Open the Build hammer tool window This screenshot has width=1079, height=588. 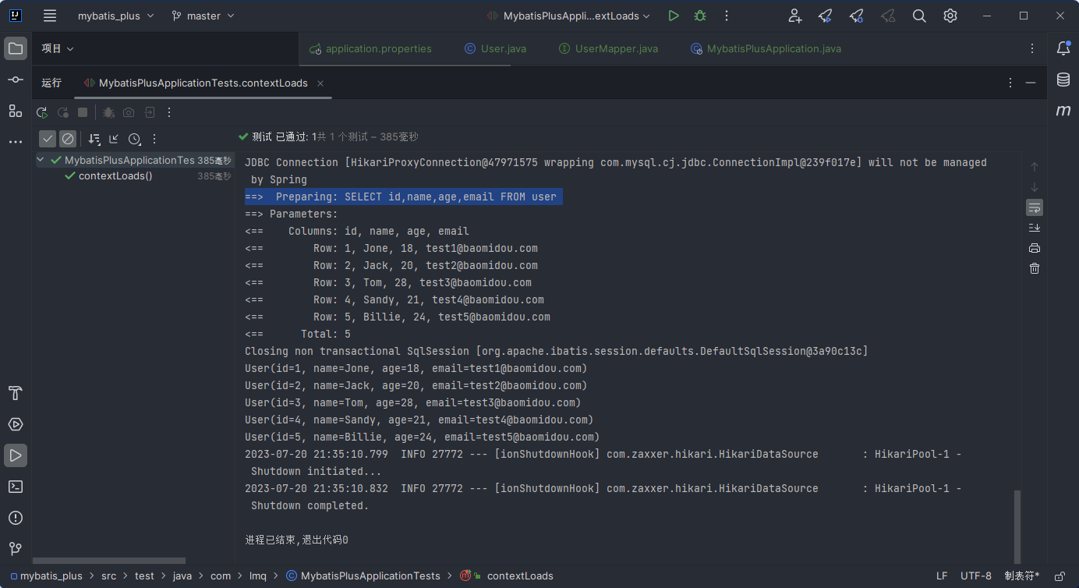(16, 393)
